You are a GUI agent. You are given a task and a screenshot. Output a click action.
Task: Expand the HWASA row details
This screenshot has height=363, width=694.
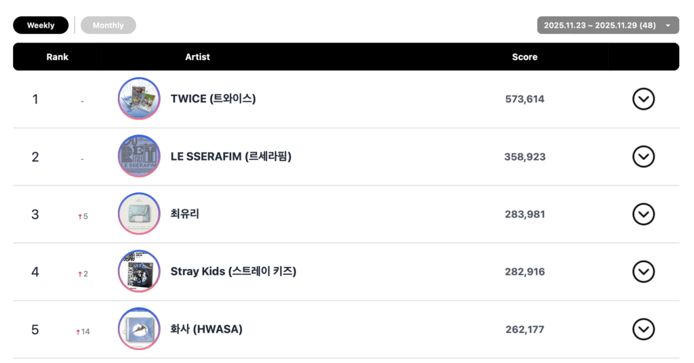(x=643, y=329)
